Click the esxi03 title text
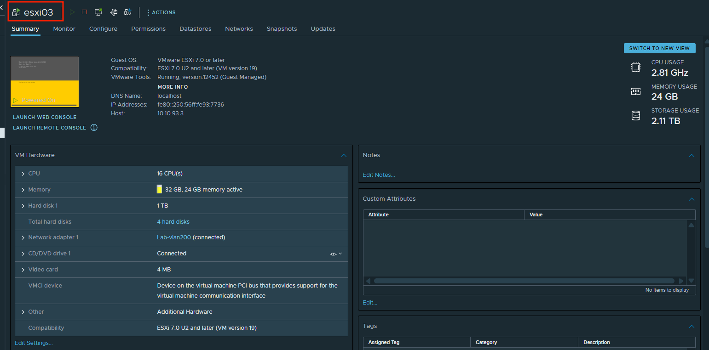Image resolution: width=709 pixels, height=350 pixels. coord(39,12)
